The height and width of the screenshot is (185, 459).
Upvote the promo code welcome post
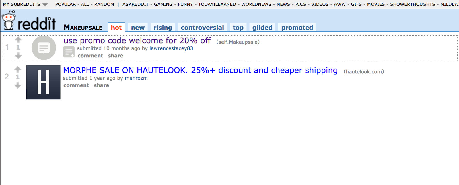click(18, 40)
